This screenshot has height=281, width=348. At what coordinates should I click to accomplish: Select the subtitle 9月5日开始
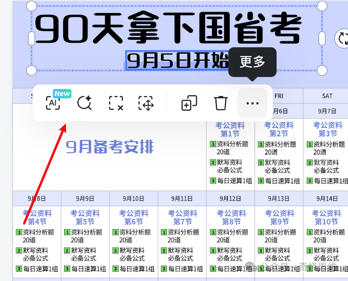coord(177,60)
